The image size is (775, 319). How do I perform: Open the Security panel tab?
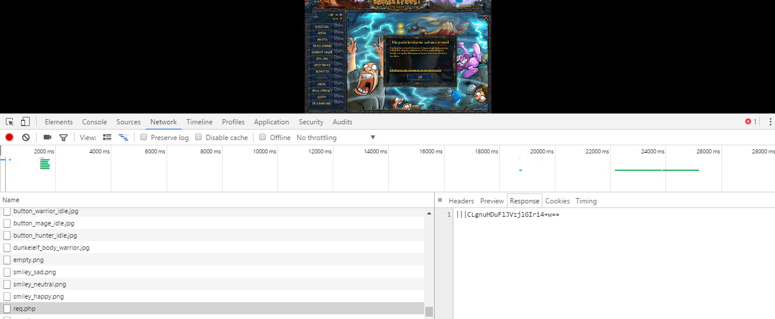tap(311, 122)
